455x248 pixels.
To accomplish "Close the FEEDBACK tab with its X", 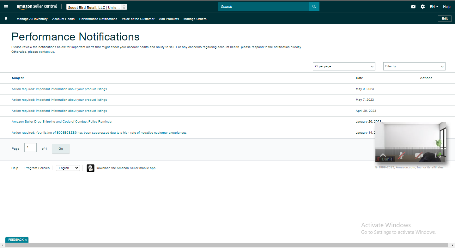I will coord(26,240).
